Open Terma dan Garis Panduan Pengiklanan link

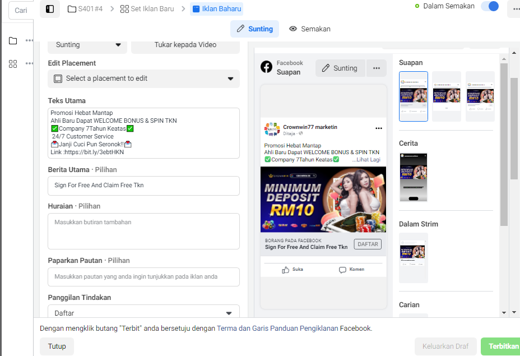(x=277, y=329)
